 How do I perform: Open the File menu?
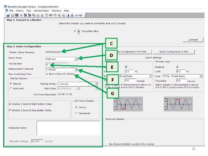point(11,11)
